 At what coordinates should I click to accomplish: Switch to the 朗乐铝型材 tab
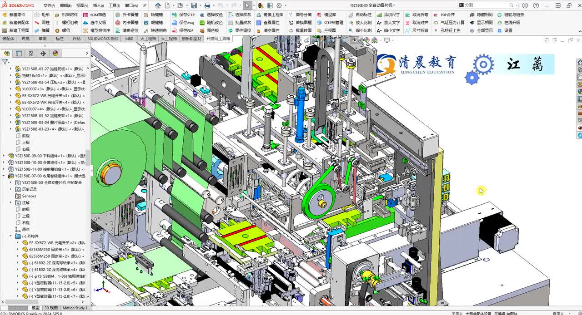click(191, 39)
